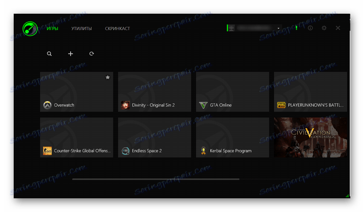The height and width of the screenshot is (212, 364).
Task: Refresh the game library list
Action: (x=92, y=54)
